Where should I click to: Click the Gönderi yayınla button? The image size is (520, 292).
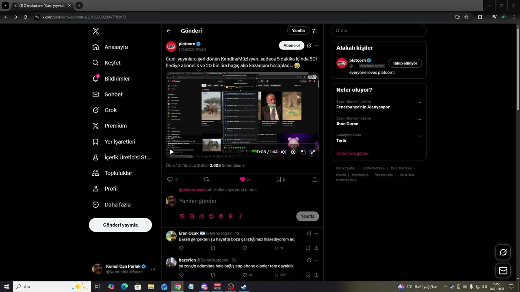[x=120, y=225]
